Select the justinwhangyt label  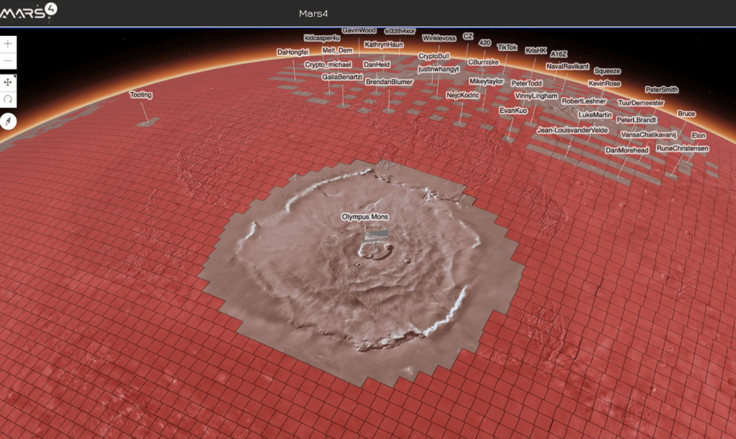click(438, 69)
